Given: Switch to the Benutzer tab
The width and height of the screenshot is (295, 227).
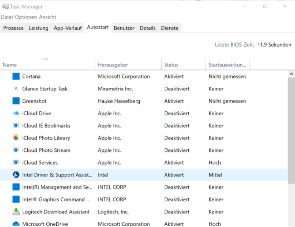Looking at the screenshot, I should point(124,28).
